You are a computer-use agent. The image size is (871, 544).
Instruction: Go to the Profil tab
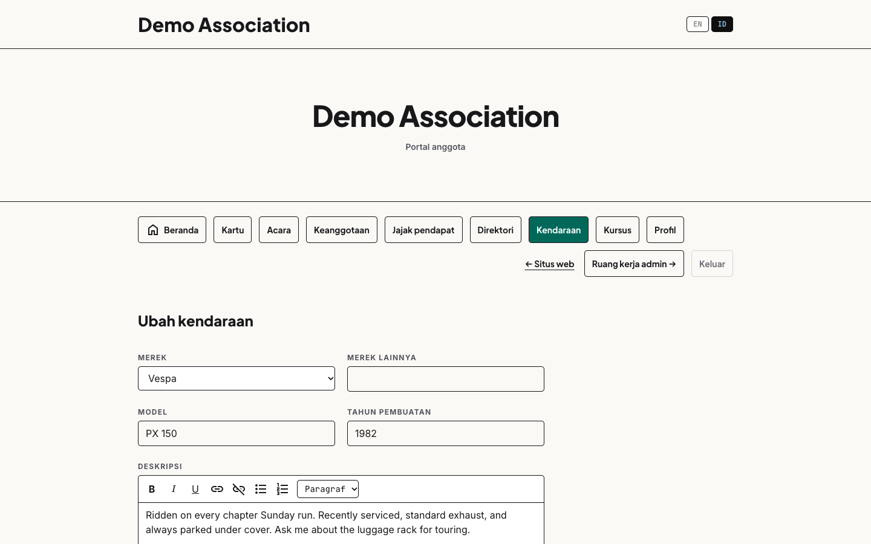pyautogui.click(x=665, y=230)
